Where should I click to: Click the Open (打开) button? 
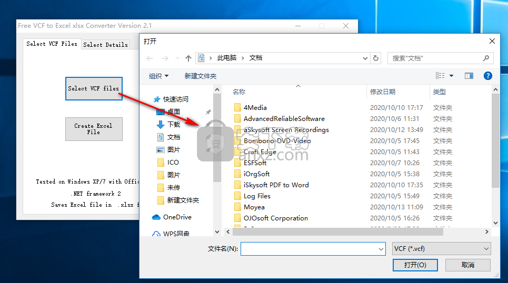[x=415, y=265]
